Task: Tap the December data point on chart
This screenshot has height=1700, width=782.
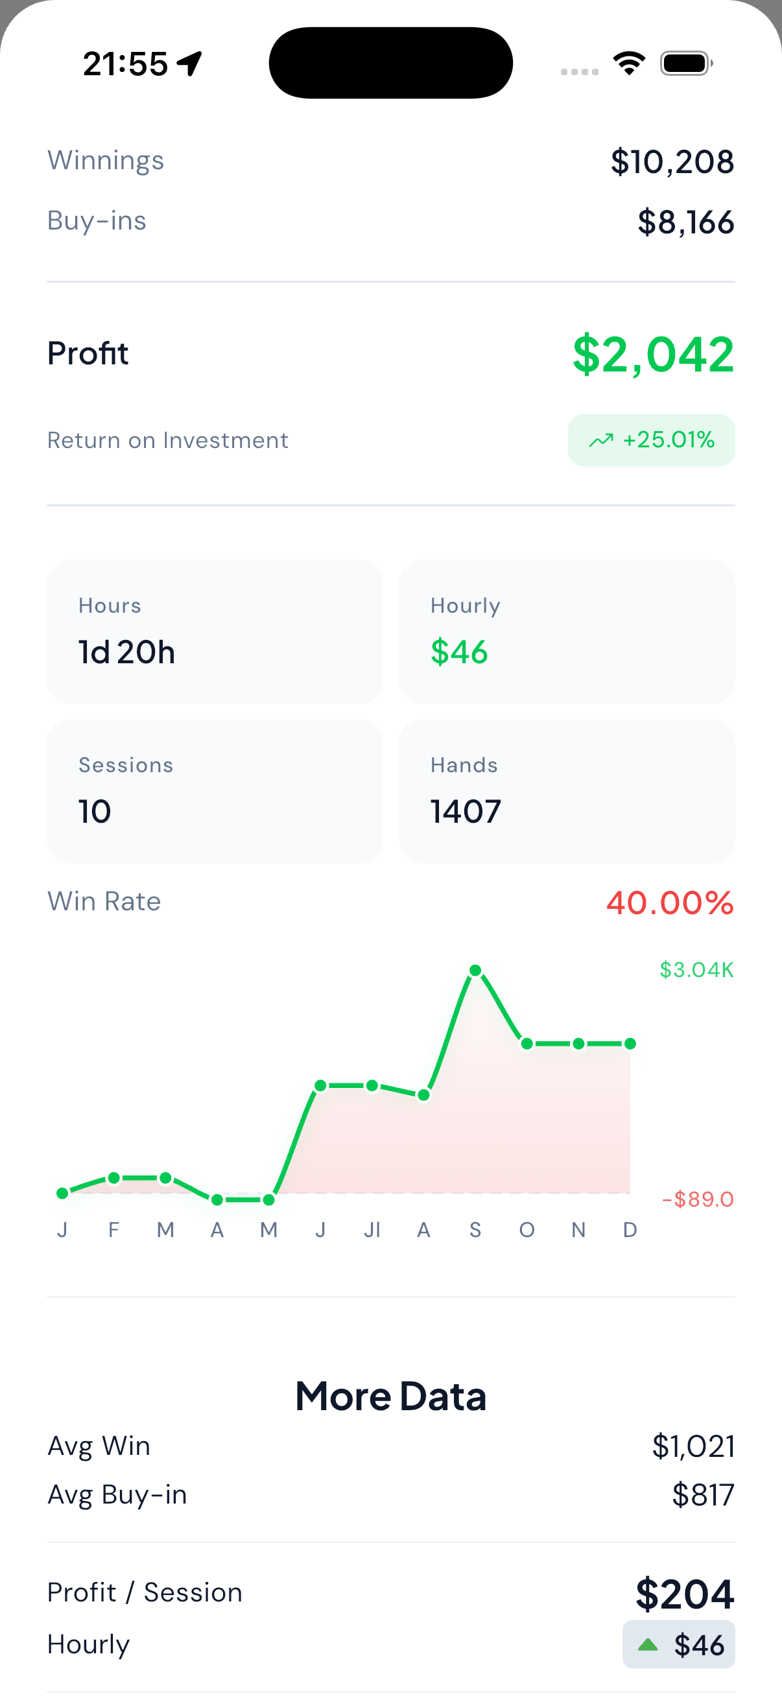Action: click(630, 1043)
